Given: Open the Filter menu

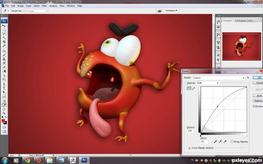Looking at the screenshot, I should pyautogui.click(x=44, y=6).
